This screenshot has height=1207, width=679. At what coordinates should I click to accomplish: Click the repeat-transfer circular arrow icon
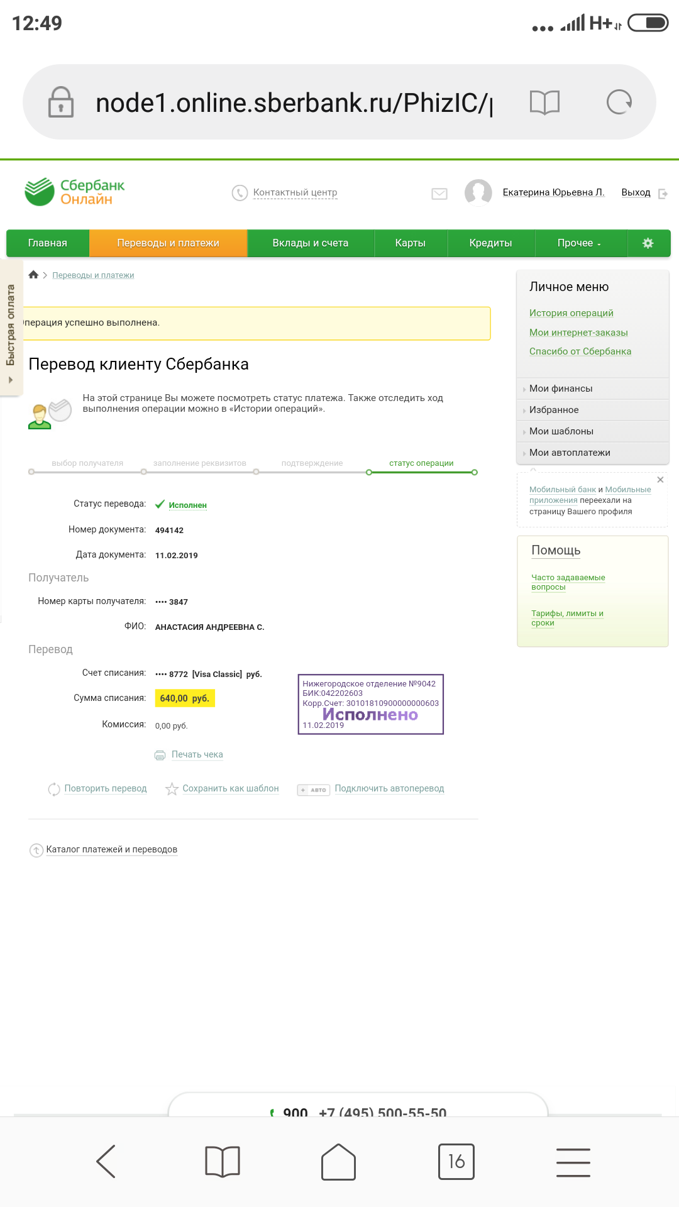click(x=54, y=789)
